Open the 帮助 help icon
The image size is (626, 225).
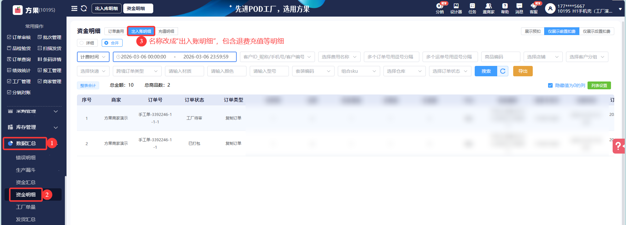[x=505, y=6]
